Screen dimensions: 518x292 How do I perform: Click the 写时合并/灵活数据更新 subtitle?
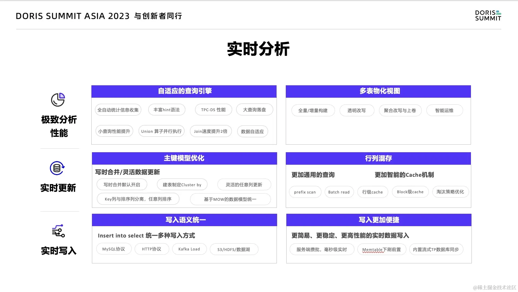coord(127,172)
